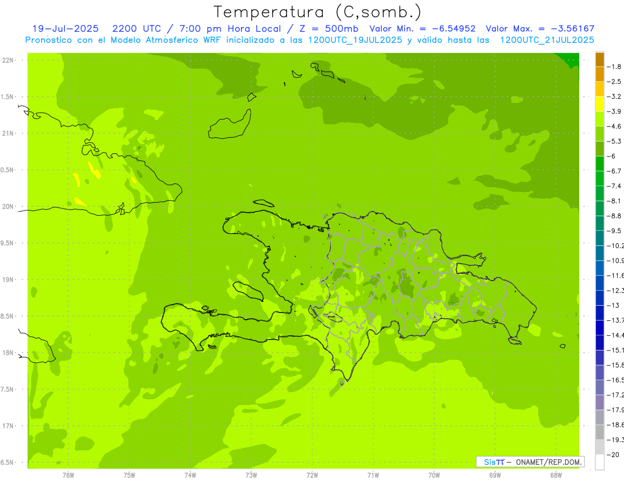Click the "Valor Max. = -3.56167" text
624x482 pixels.
tap(540, 29)
